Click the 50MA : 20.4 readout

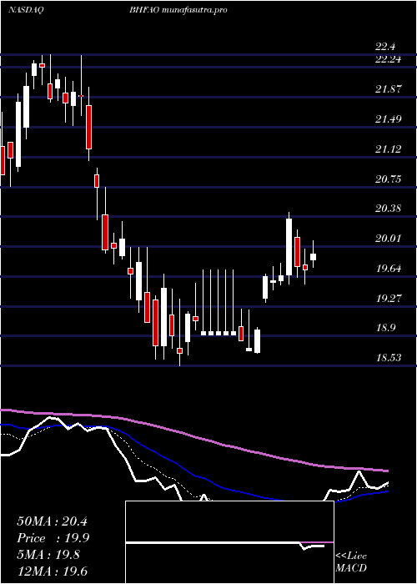[x=52, y=521]
